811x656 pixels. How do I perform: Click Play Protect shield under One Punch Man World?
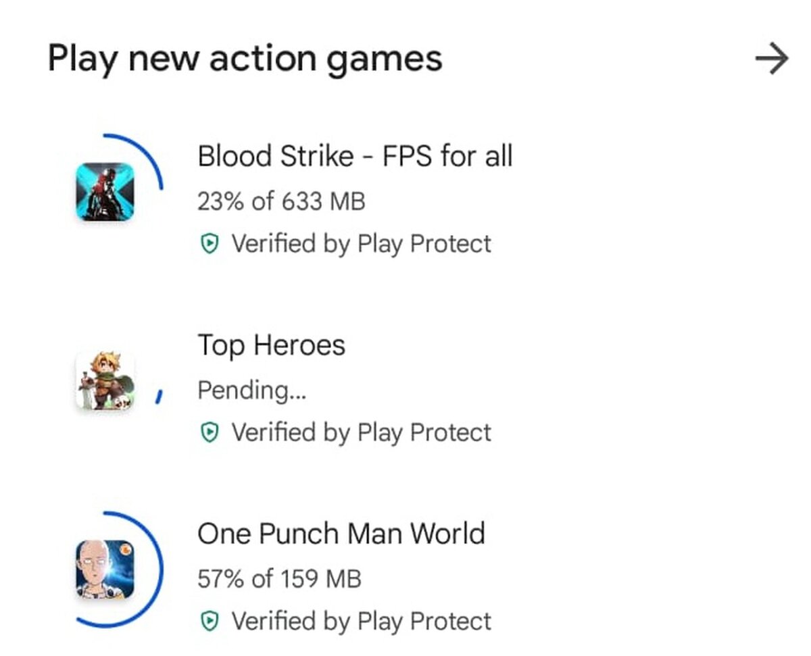pyautogui.click(x=210, y=622)
